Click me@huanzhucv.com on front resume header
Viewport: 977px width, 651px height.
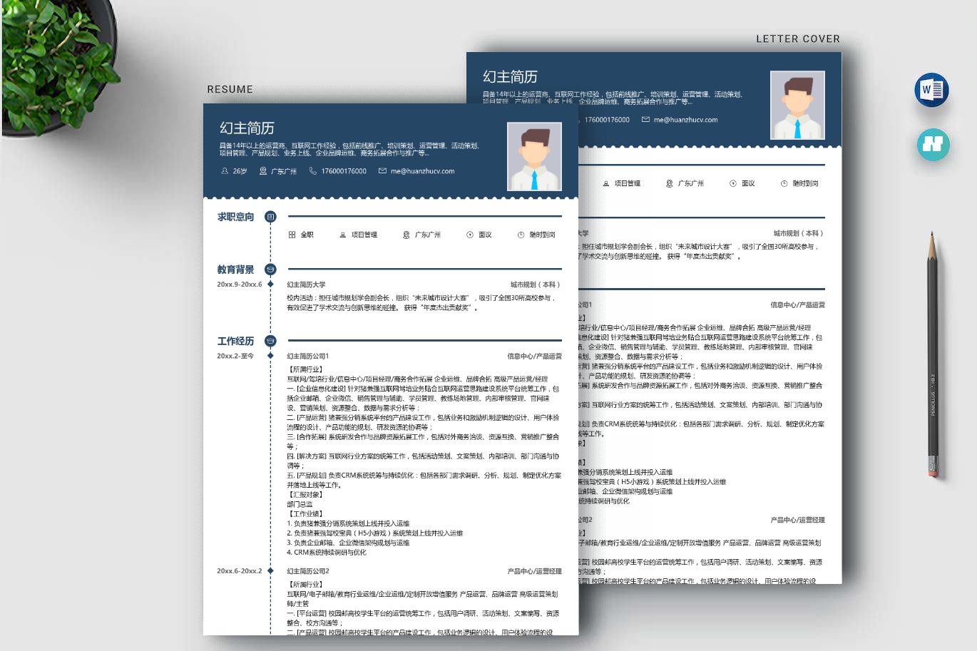pos(422,171)
